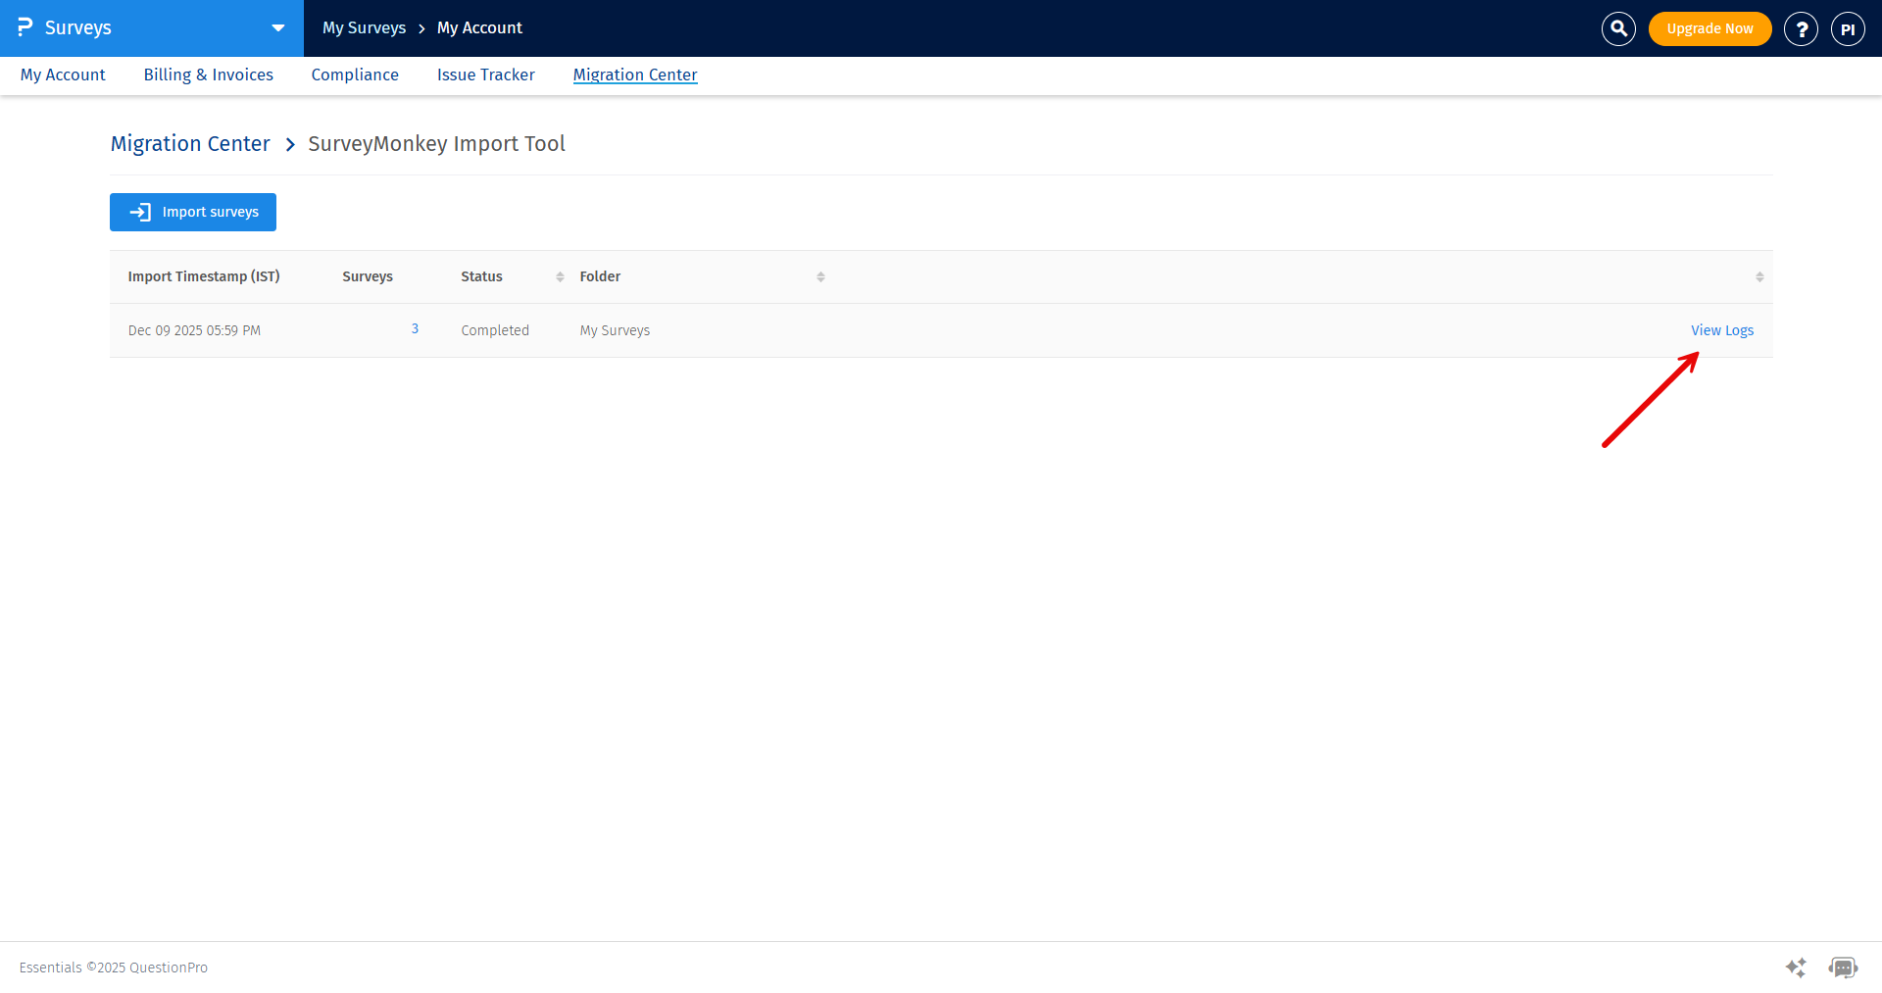
Task: Open the QuestionPro footer link
Action: [x=168, y=968]
